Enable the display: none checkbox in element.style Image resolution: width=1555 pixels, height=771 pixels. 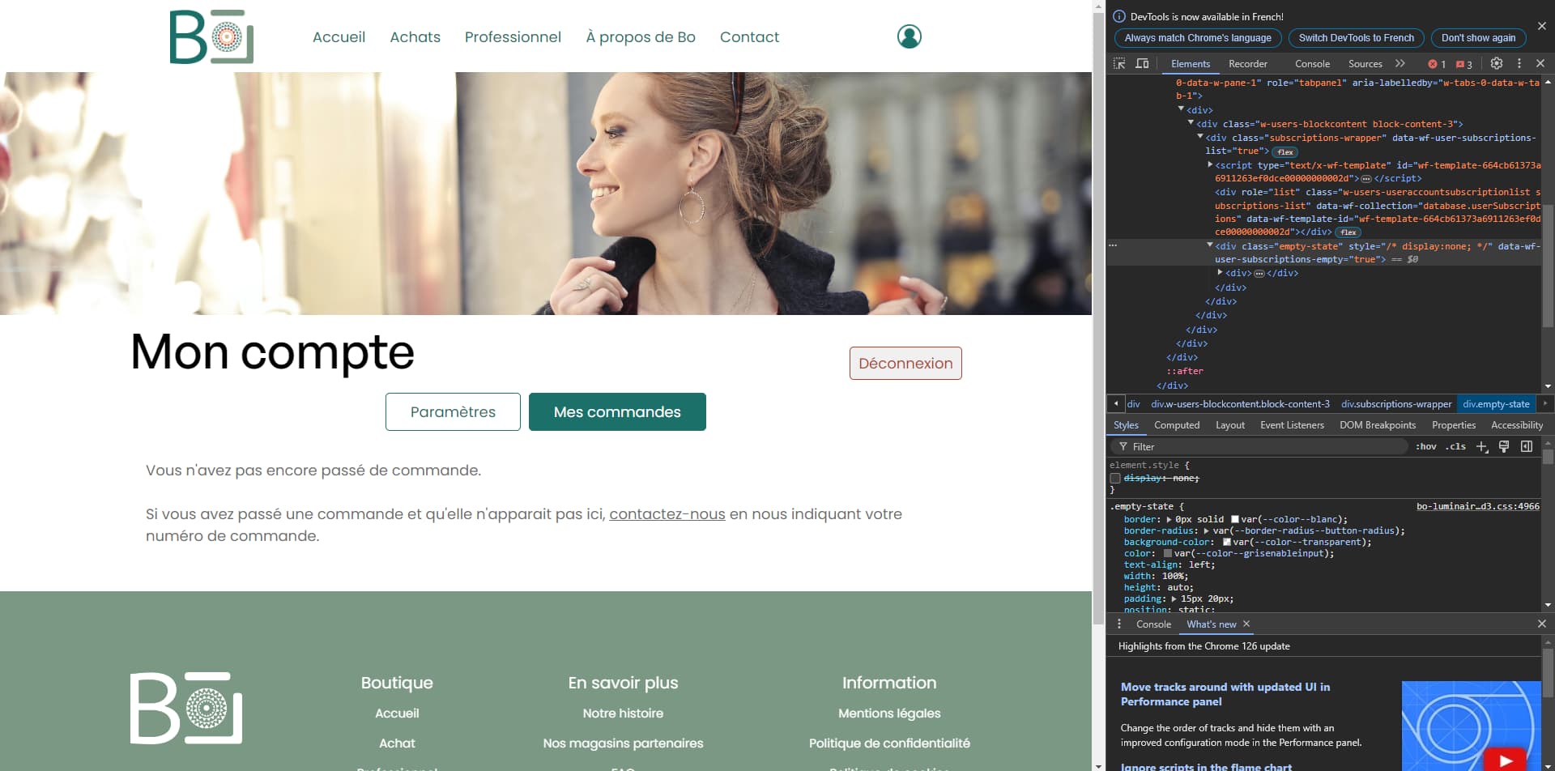pos(1115,479)
